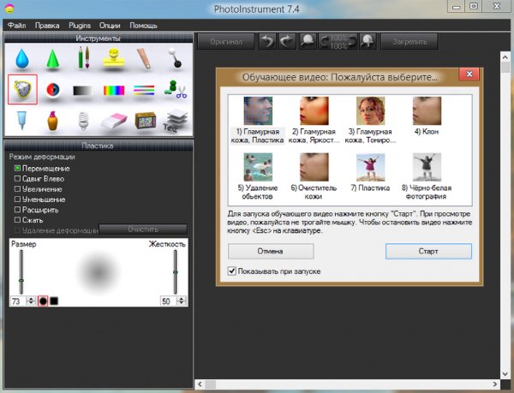Click the horizontal scrollbar left arrow
Image resolution: width=514 pixels, height=393 pixels.
200,384
